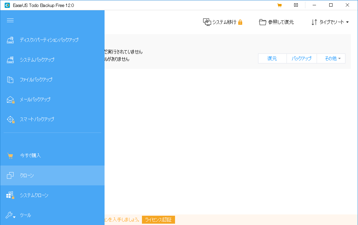Click the disk/partition backup drive icon

(x=11, y=40)
